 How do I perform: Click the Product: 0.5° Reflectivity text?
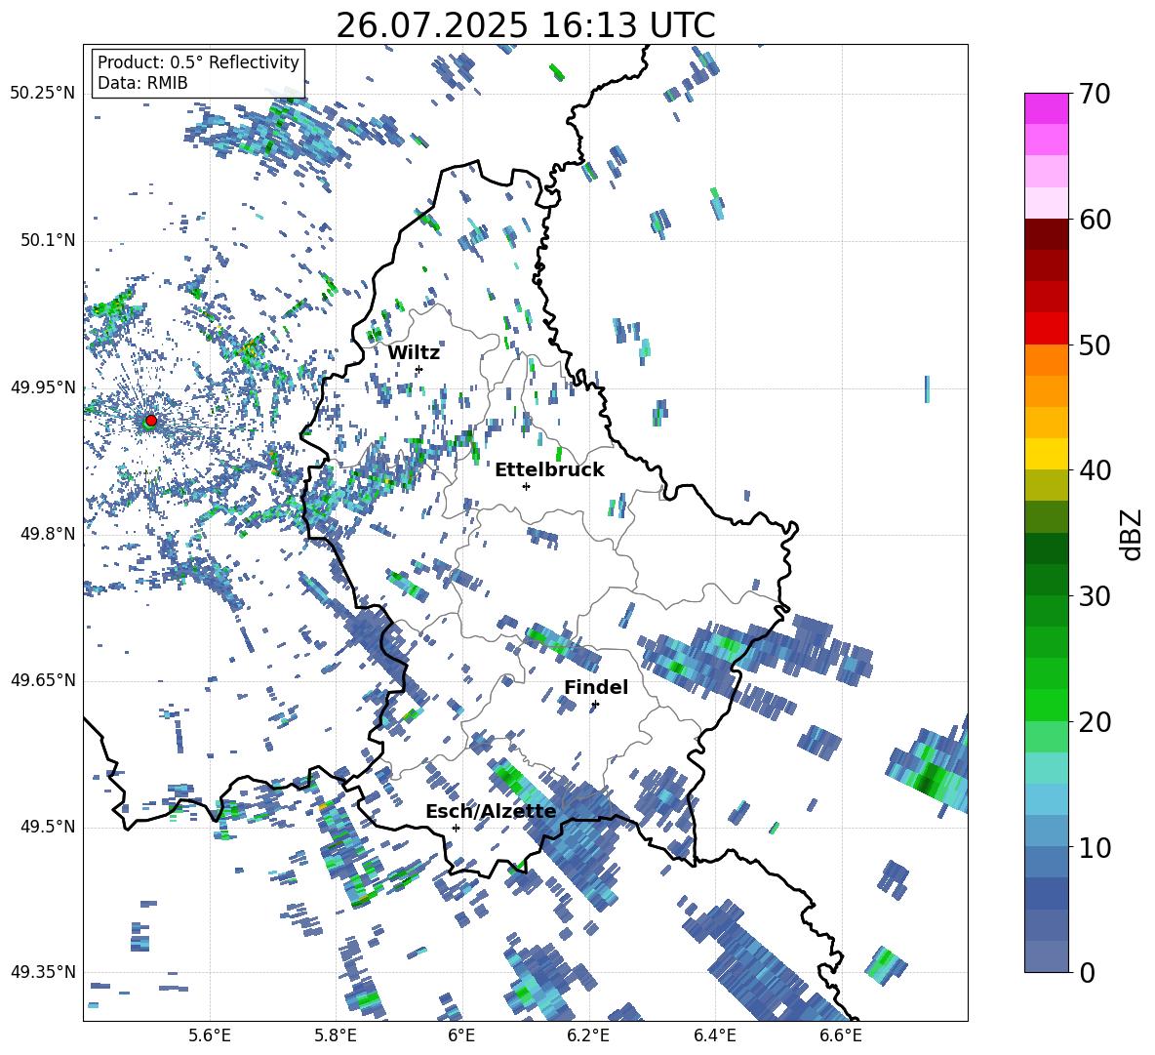pyautogui.click(x=198, y=61)
